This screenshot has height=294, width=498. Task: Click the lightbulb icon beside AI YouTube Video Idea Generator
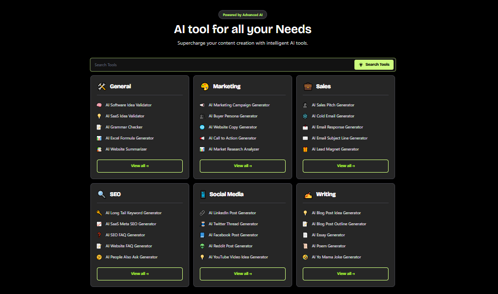(202, 257)
